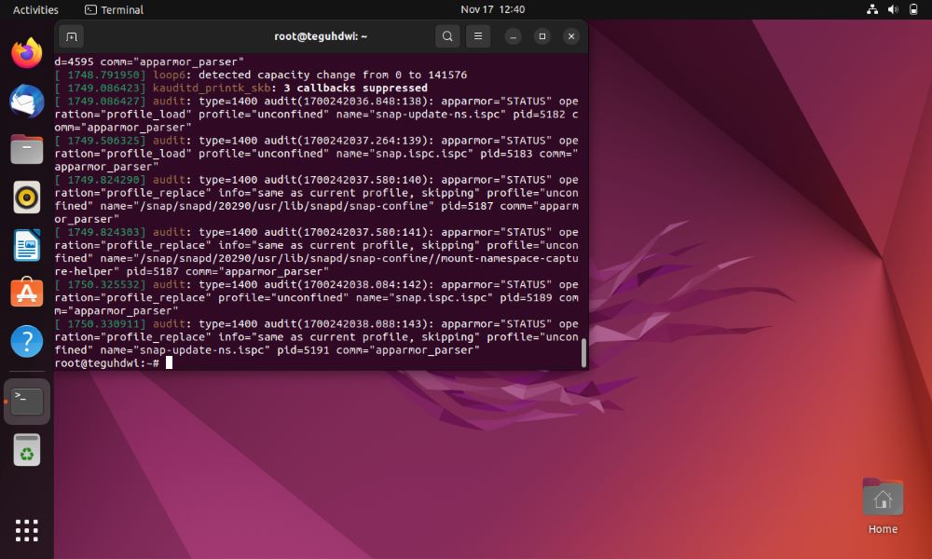932x559 pixels.
Task: Select the Terminal icon in dock
Action: click(27, 402)
